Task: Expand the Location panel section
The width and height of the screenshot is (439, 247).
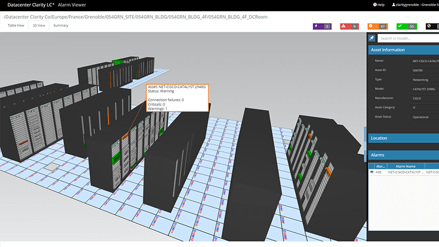Action: click(x=403, y=138)
